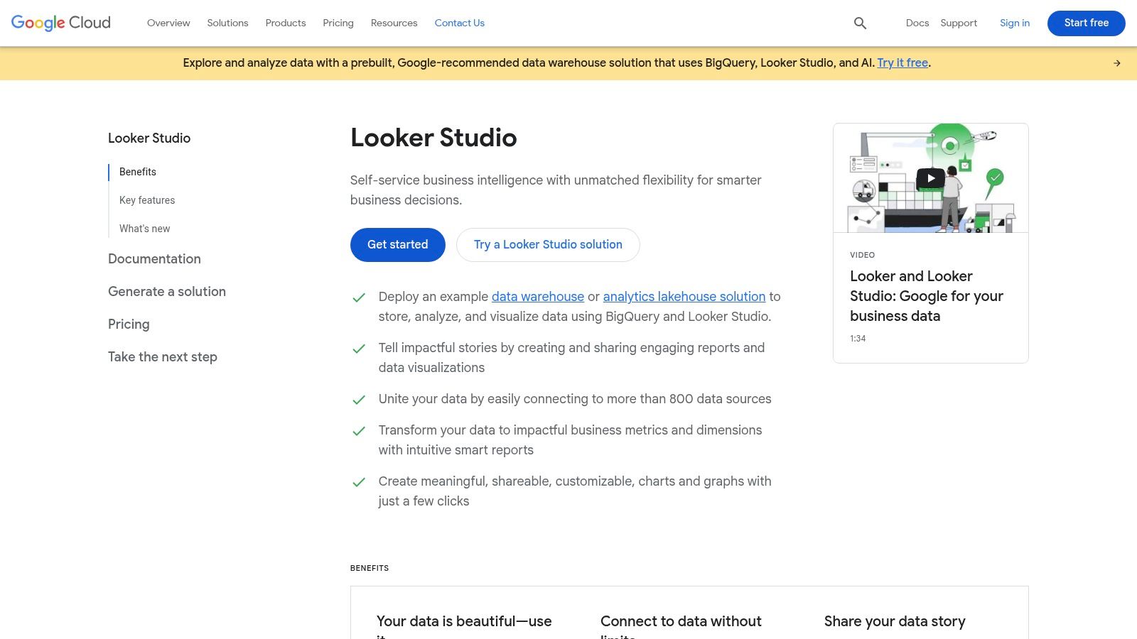1137x639 pixels.
Task: Select the Products menu item
Action: (x=285, y=23)
